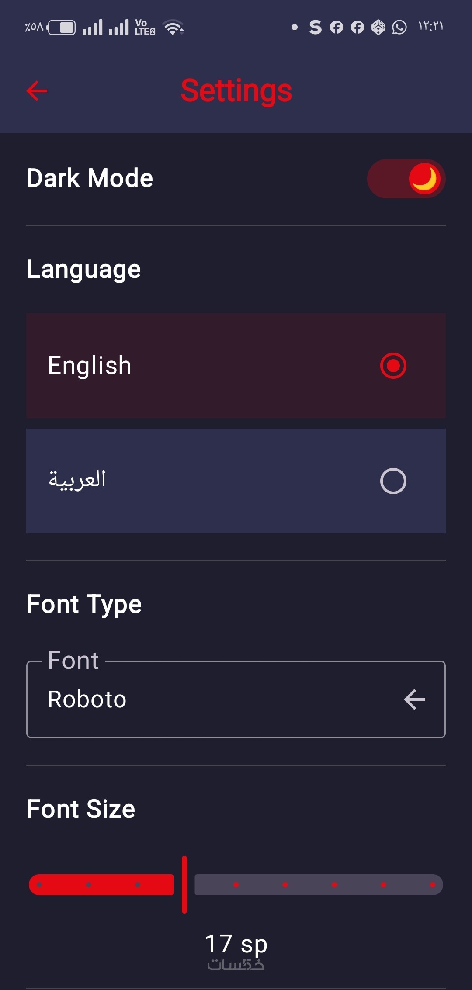Tap the Roboto font name text
This screenshot has height=990, width=472.
pyautogui.click(x=87, y=699)
